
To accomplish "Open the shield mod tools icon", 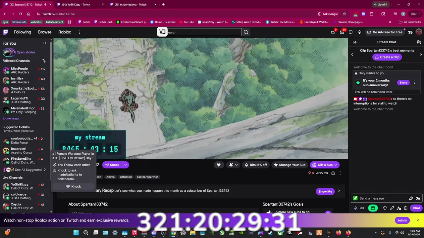I will tap(385, 208).
